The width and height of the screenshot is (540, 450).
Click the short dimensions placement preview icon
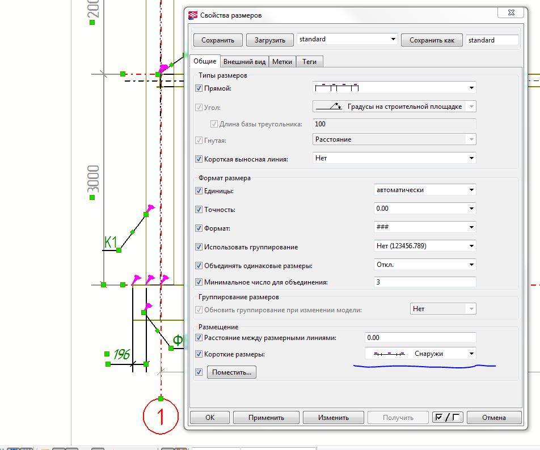pos(389,354)
